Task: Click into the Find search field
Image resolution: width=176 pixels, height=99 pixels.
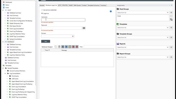Action: coord(99,47)
